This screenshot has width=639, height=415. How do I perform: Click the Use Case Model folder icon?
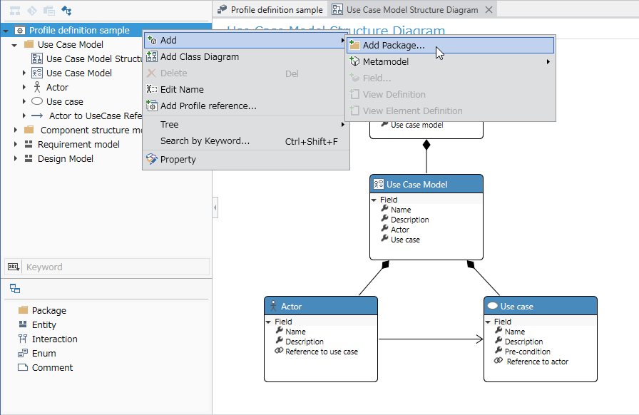(x=29, y=44)
